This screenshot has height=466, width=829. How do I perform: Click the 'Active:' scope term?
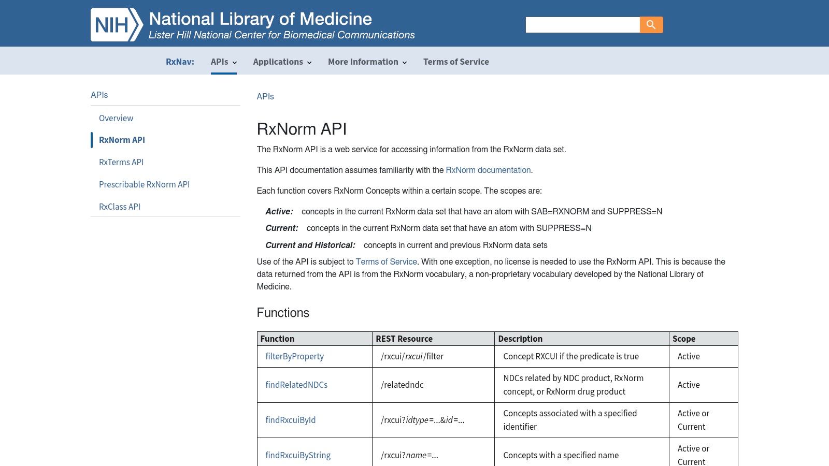[279, 211]
